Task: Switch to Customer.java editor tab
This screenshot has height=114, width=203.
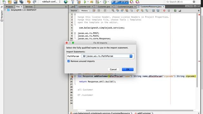Action: (x=104, y=7)
